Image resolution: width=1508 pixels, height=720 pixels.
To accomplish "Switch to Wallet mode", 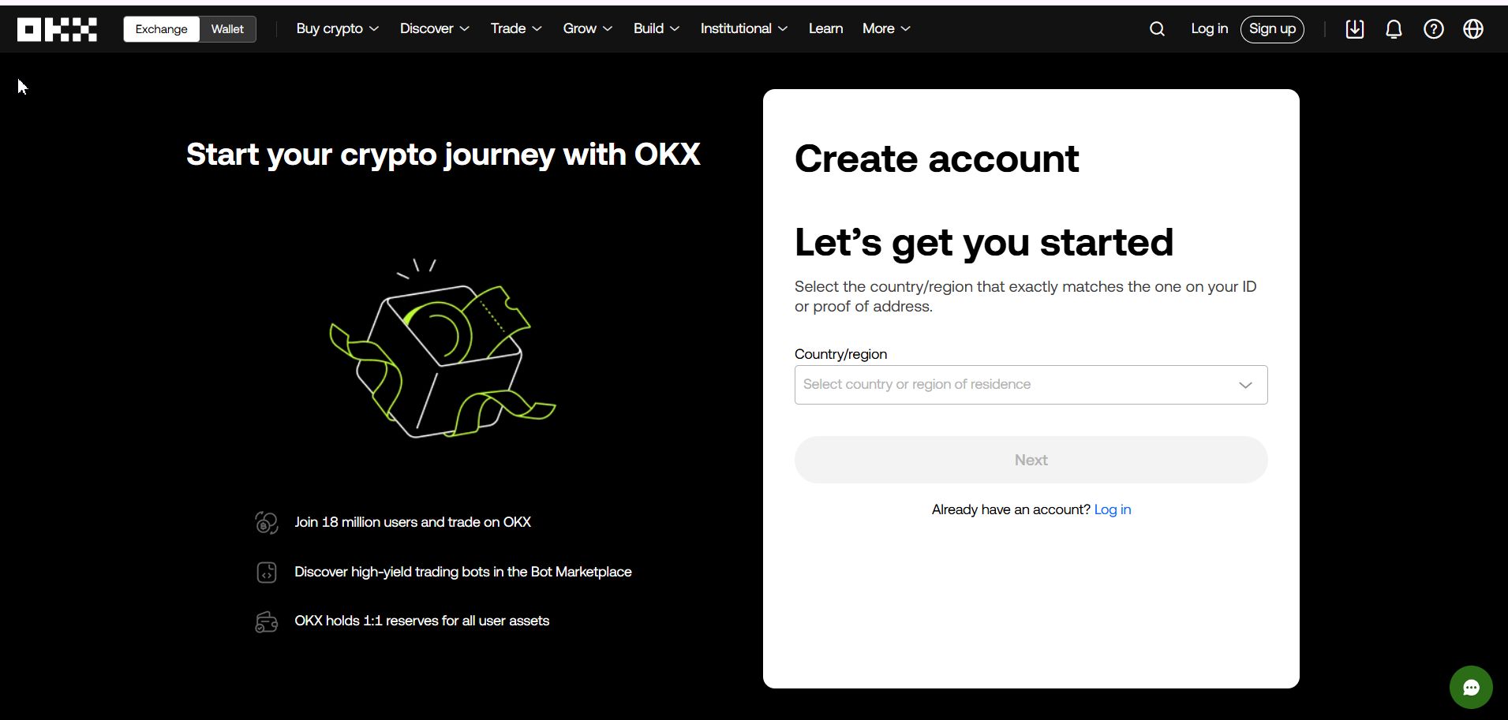I will (227, 29).
